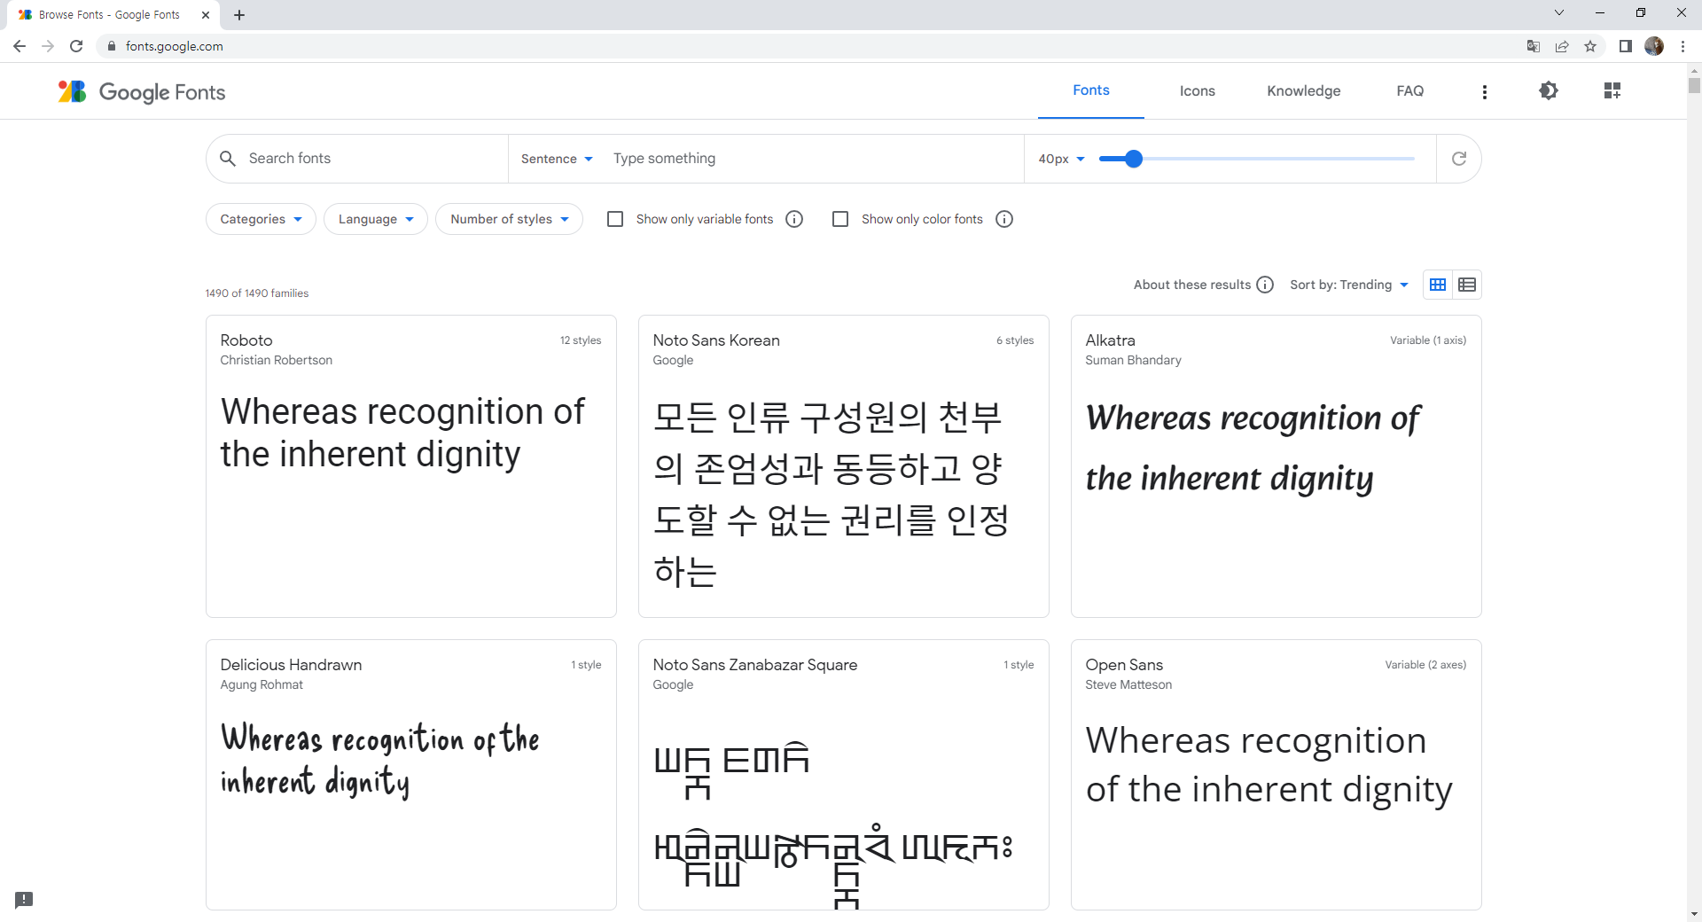Click the About these results info icon
Viewport: 1702px width, 922px height.
point(1265,285)
